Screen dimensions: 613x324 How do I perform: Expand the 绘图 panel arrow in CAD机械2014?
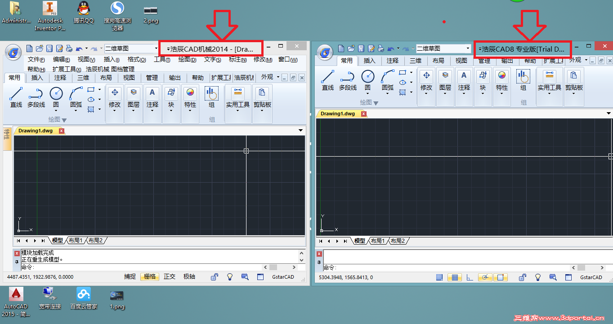[x=64, y=120]
